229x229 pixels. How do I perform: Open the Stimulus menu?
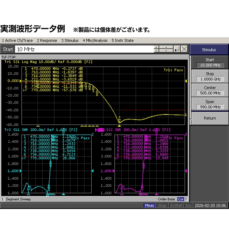70,40
